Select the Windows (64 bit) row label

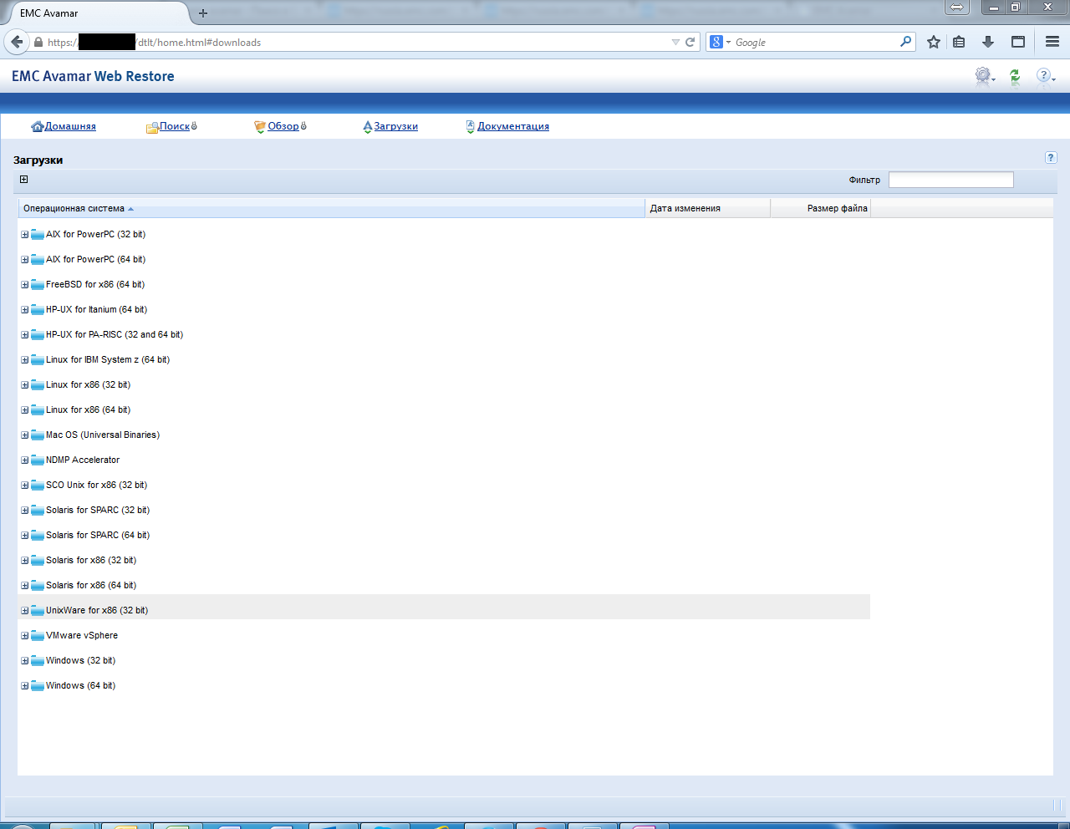(81, 686)
